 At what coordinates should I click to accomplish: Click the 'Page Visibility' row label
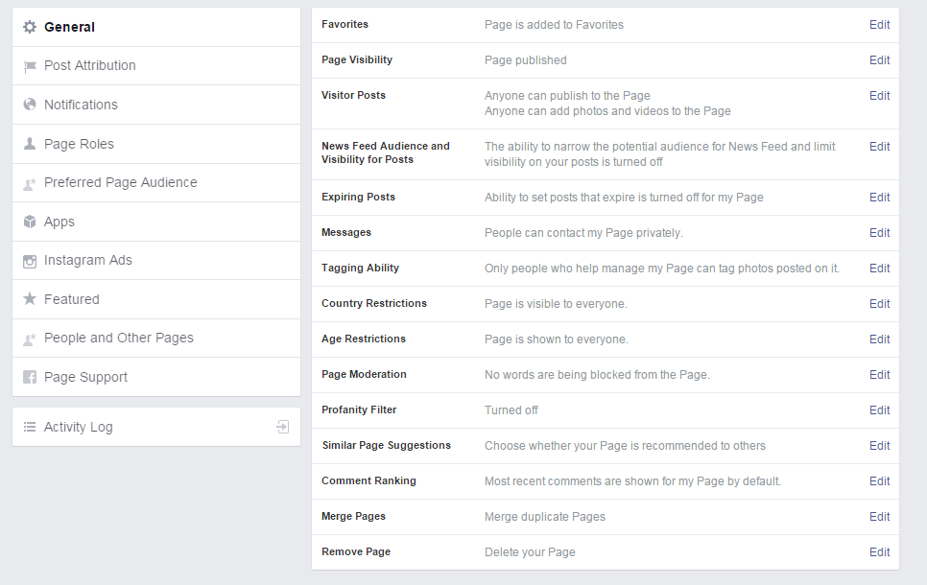pyautogui.click(x=356, y=59)
